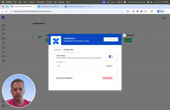Click the Disconnect button
170x110 pixels.
pos(107,78)
